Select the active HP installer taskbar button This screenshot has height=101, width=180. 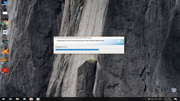coord(38,99)
